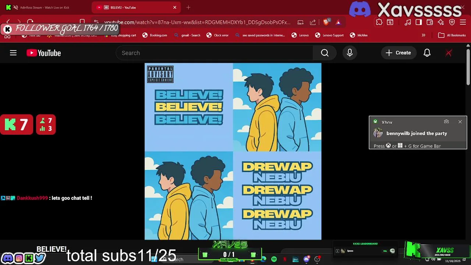The height and width of the screenshot is (265, 471).
Task: Click the YouTube search field
Action: (215, 53)
